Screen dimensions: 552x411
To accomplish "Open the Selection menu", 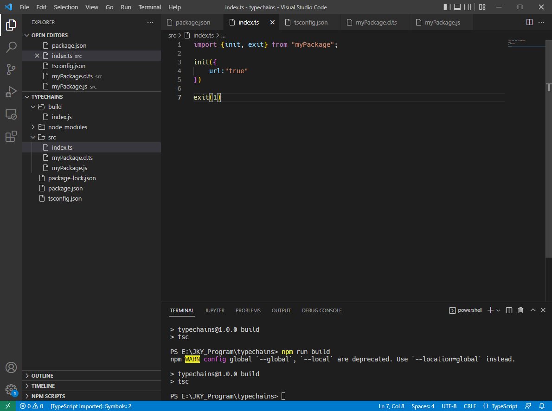I will click(66, 7).
